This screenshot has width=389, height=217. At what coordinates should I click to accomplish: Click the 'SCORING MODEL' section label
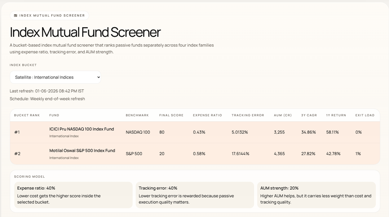(x=29, y=177)
